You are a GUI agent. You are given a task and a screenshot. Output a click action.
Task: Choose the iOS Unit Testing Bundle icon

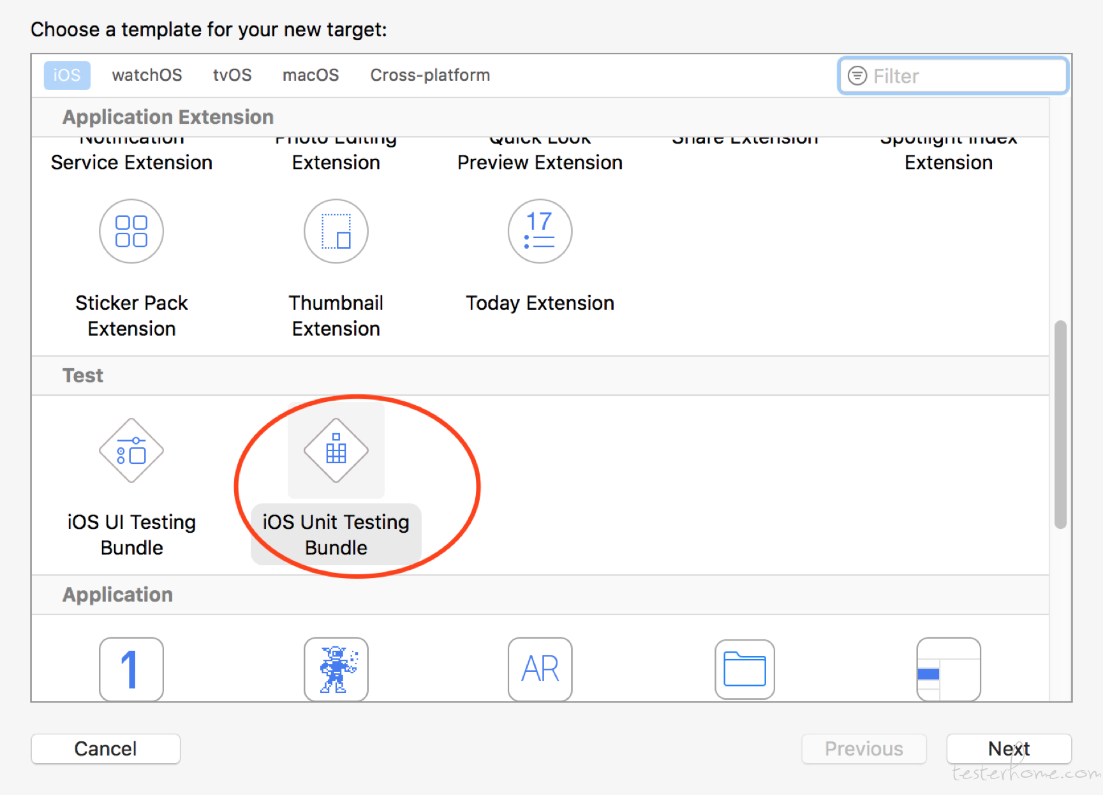tap(336, 450)
